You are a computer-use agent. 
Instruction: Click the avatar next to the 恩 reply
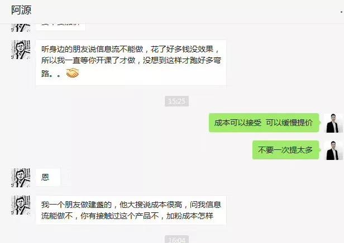pos(21,178)
